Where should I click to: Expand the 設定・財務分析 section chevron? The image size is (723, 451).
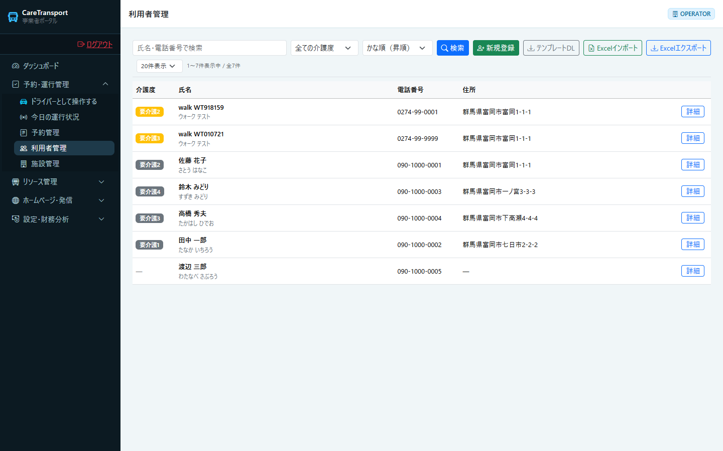101,219
